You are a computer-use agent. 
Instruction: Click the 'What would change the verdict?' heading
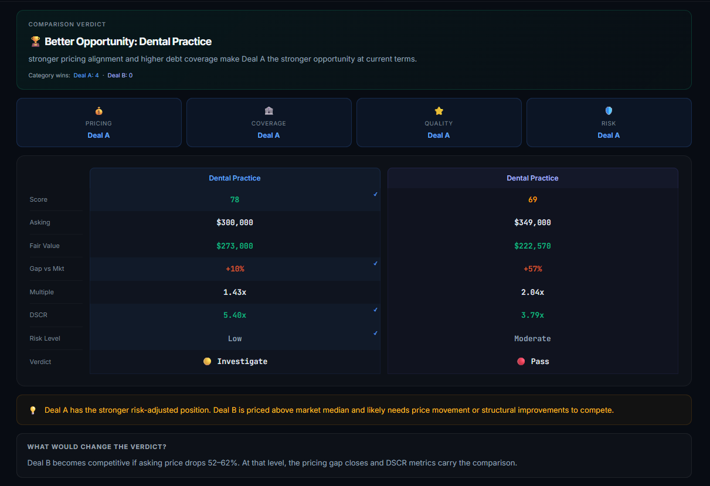point(97,447)
